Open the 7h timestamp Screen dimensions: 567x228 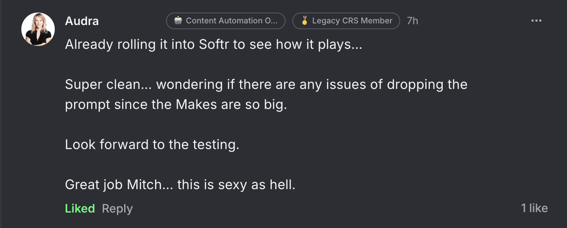tap(412, 21)
